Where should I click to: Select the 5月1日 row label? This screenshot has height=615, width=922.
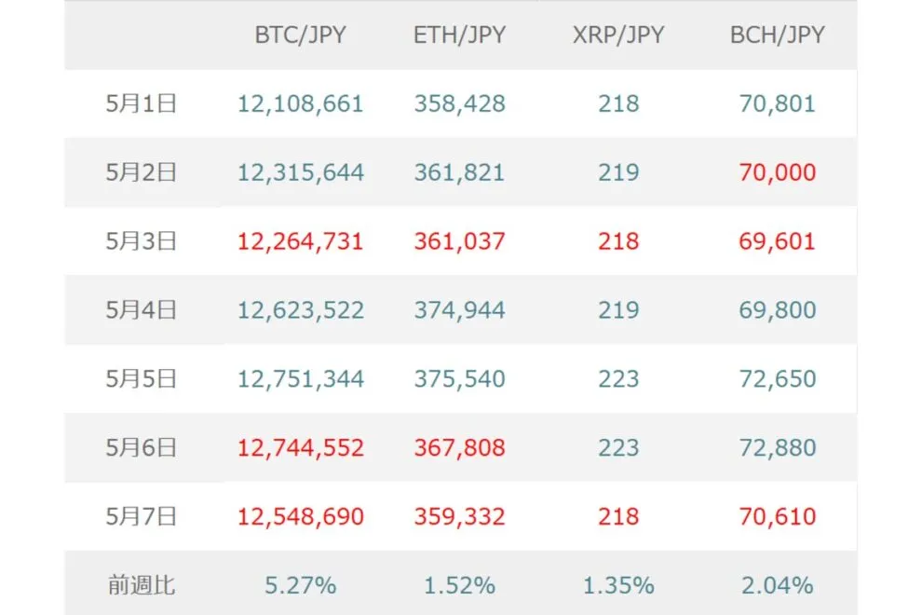click(x=142, y=103)
